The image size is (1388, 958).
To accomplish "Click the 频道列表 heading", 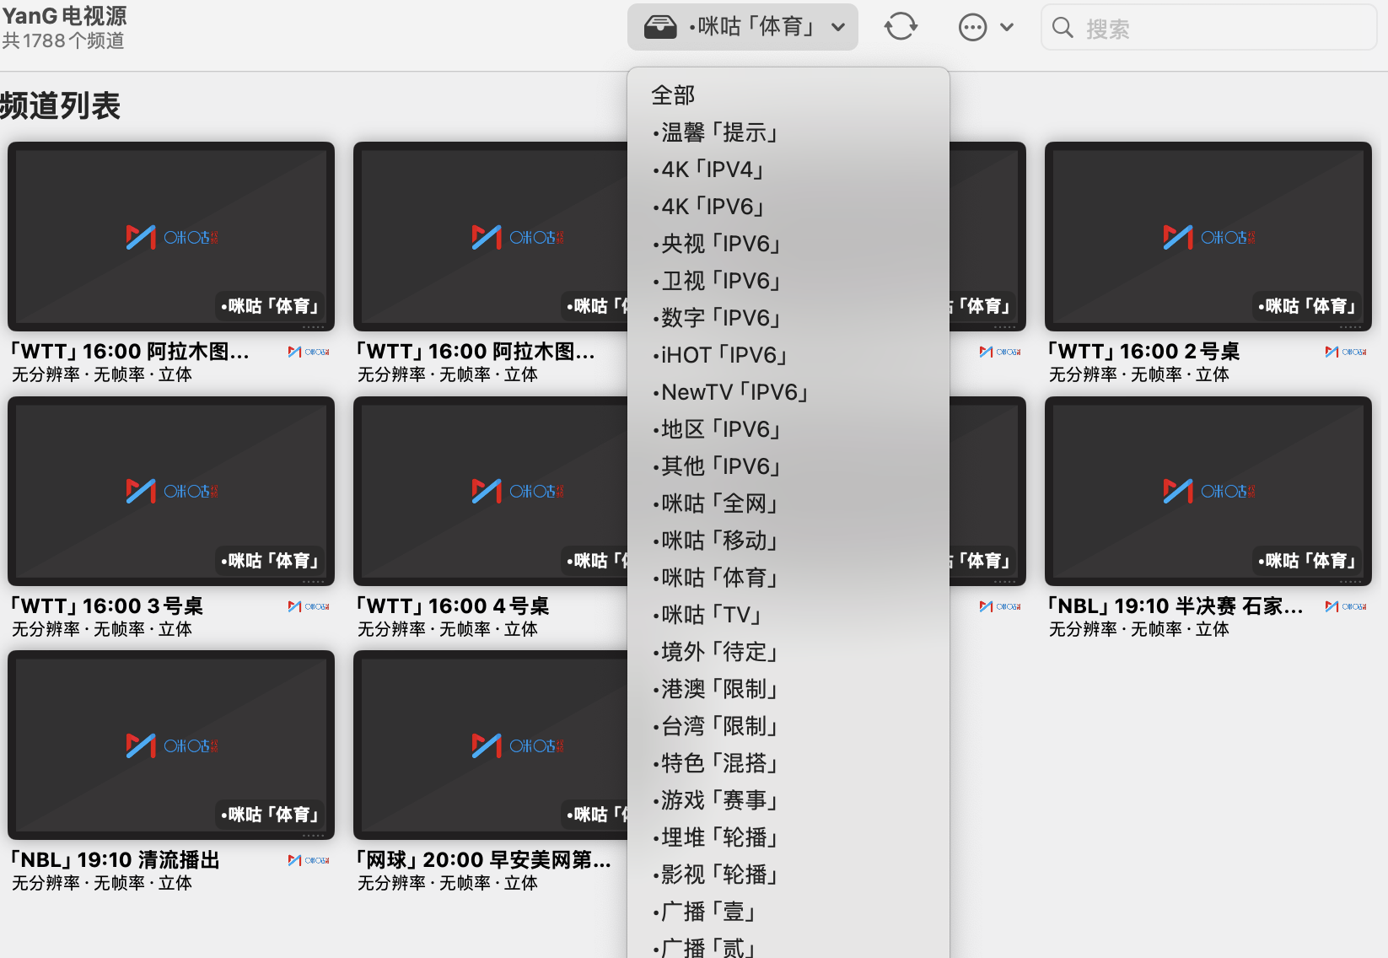I will click(61, 105).
